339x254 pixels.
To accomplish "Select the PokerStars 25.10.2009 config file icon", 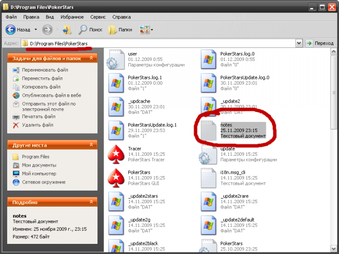I will pyautogui.click(x=208, y=246).
